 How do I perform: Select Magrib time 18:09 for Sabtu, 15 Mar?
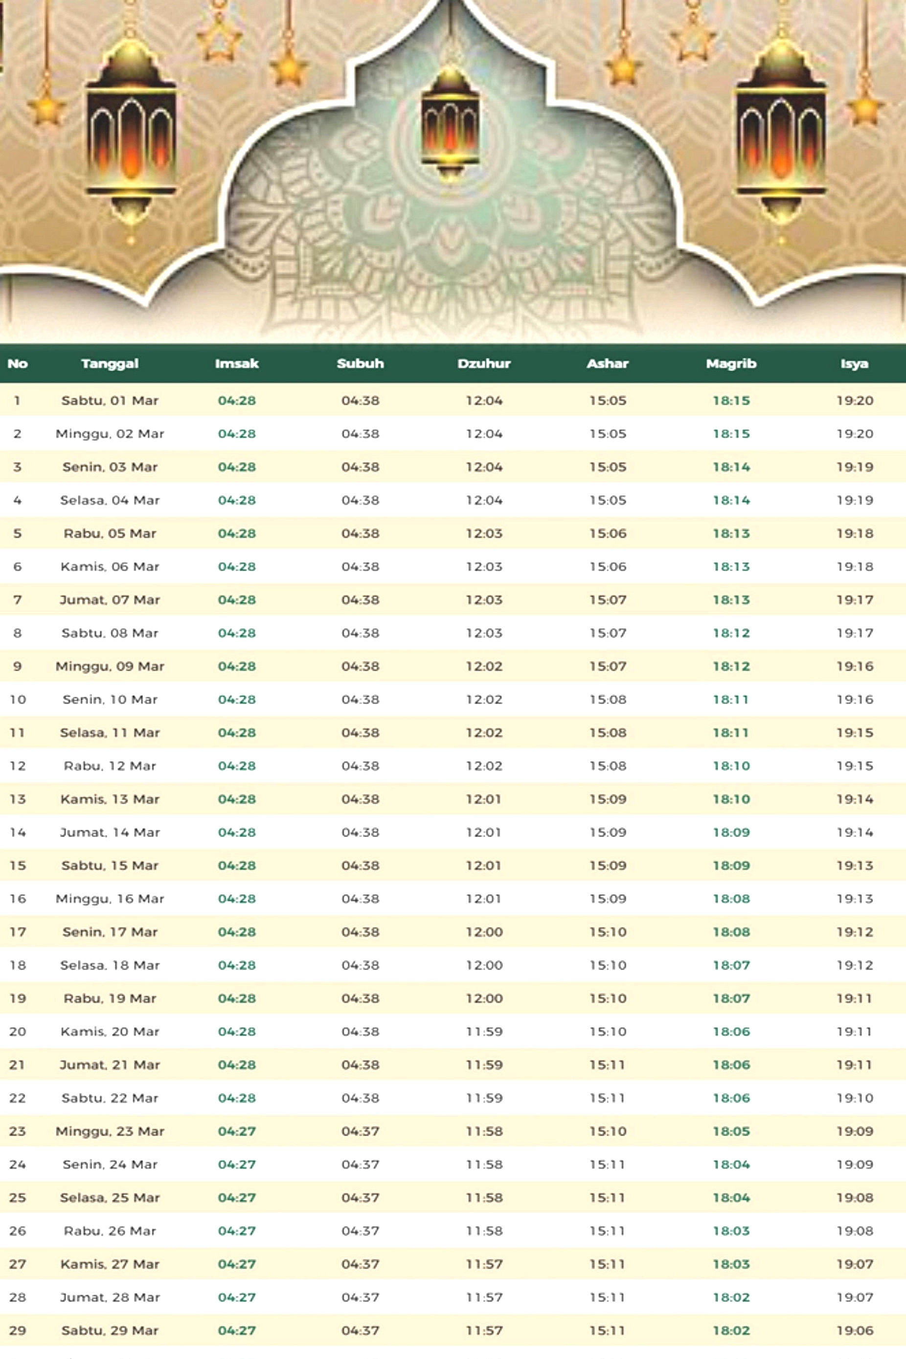[731, 865]
